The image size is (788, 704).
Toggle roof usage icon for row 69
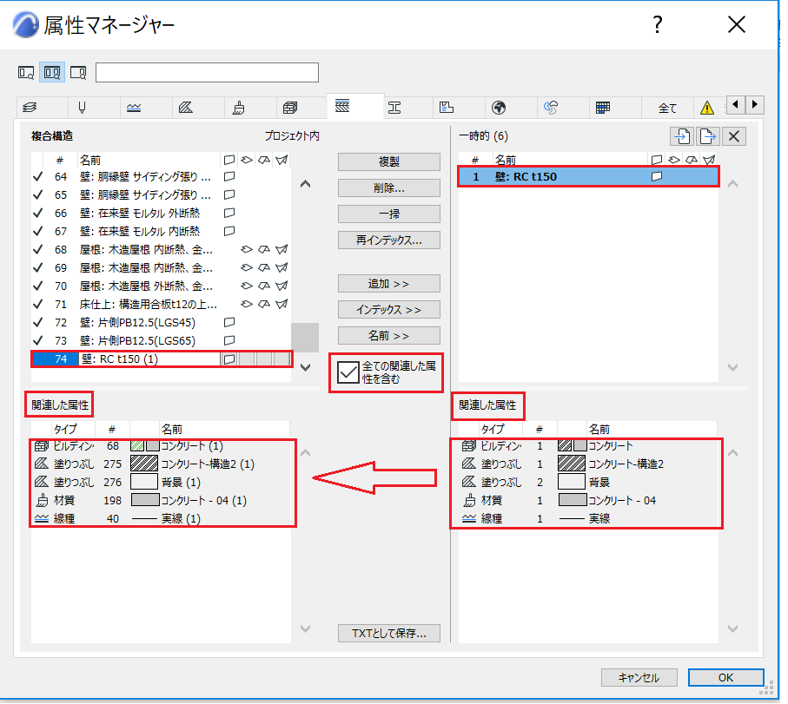[x=264, y=267]
